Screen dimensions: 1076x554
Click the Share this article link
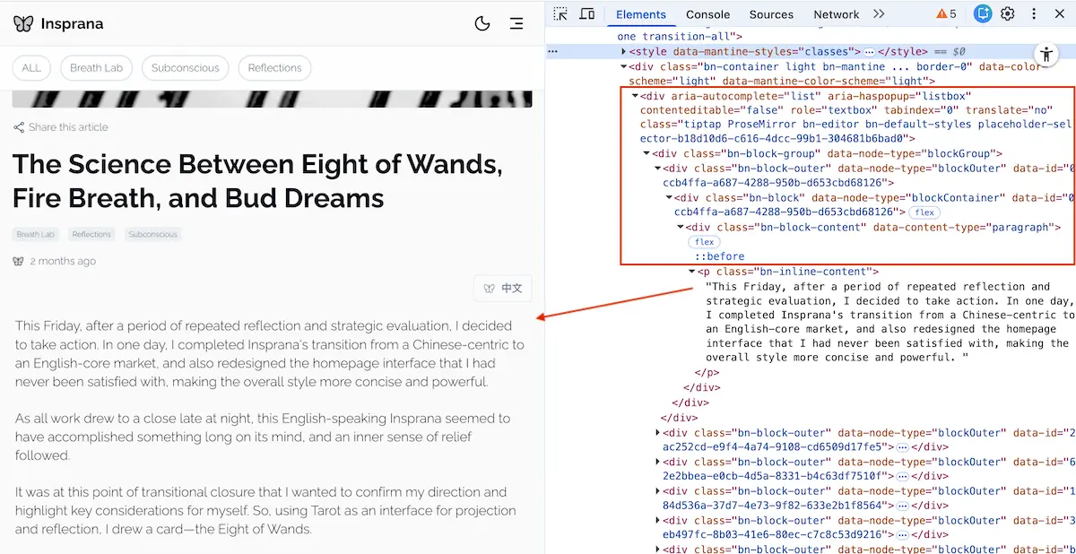pyautogui.click(x=60, y=127)
